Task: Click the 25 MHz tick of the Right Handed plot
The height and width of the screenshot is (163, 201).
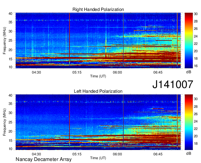Action: [10, 40]
